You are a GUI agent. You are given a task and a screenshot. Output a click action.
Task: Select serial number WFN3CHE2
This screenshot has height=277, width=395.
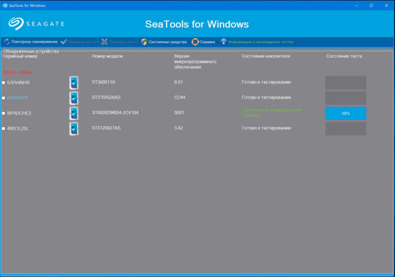coord(19,113)
